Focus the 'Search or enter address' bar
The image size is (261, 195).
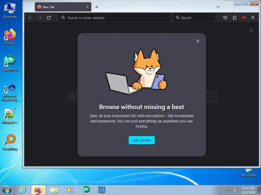115,18
